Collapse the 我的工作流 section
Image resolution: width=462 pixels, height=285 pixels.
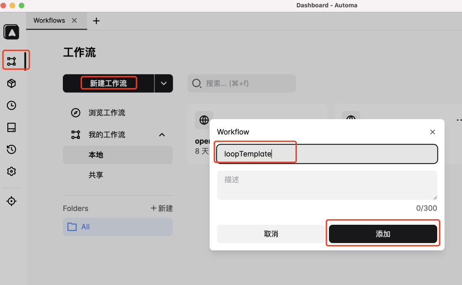162,134
